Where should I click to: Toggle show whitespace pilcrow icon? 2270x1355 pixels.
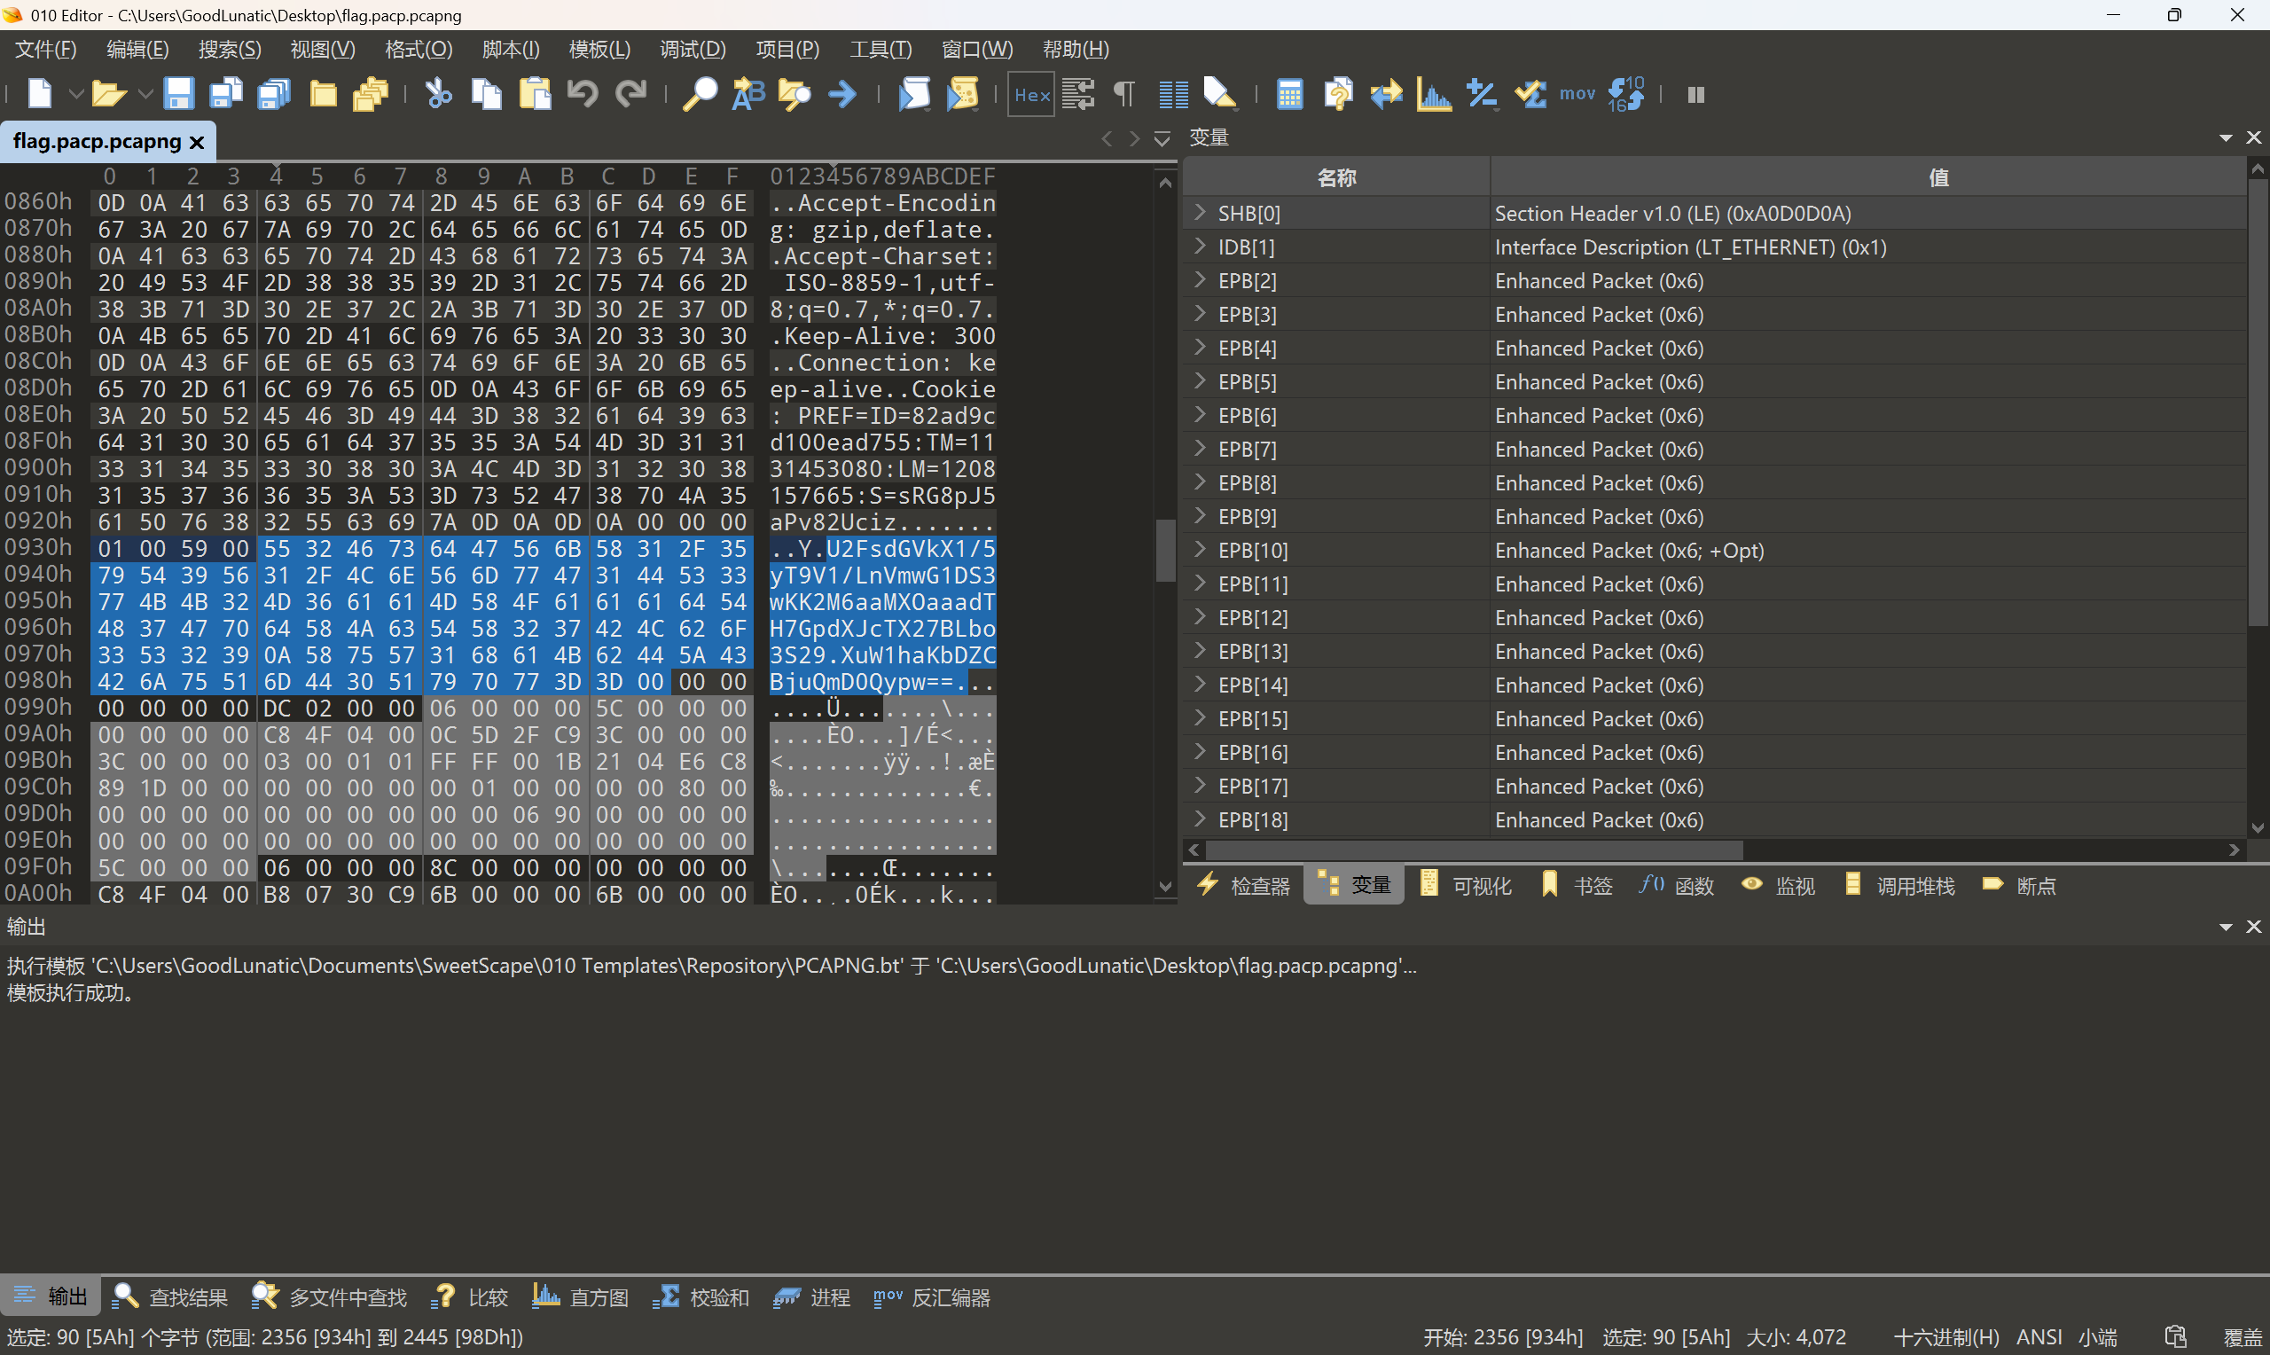[1124, 94]
